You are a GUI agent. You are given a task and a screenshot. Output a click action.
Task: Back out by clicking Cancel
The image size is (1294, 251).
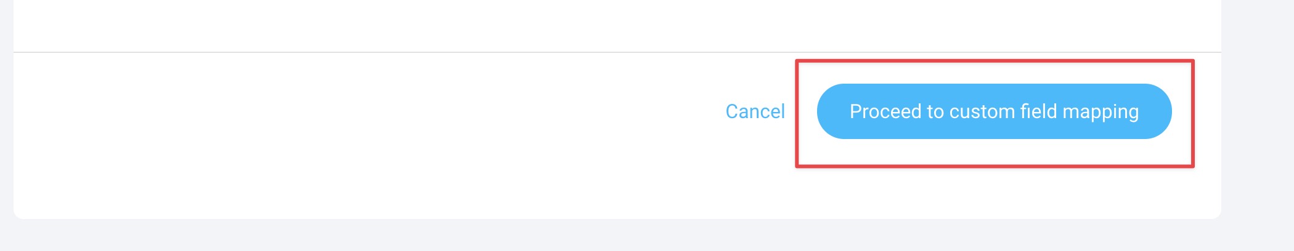[755, 111]
